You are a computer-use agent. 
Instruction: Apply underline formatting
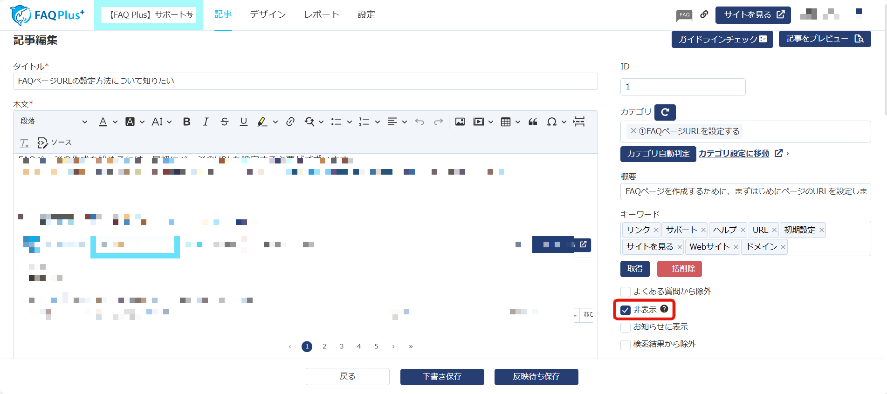point(243,122)
